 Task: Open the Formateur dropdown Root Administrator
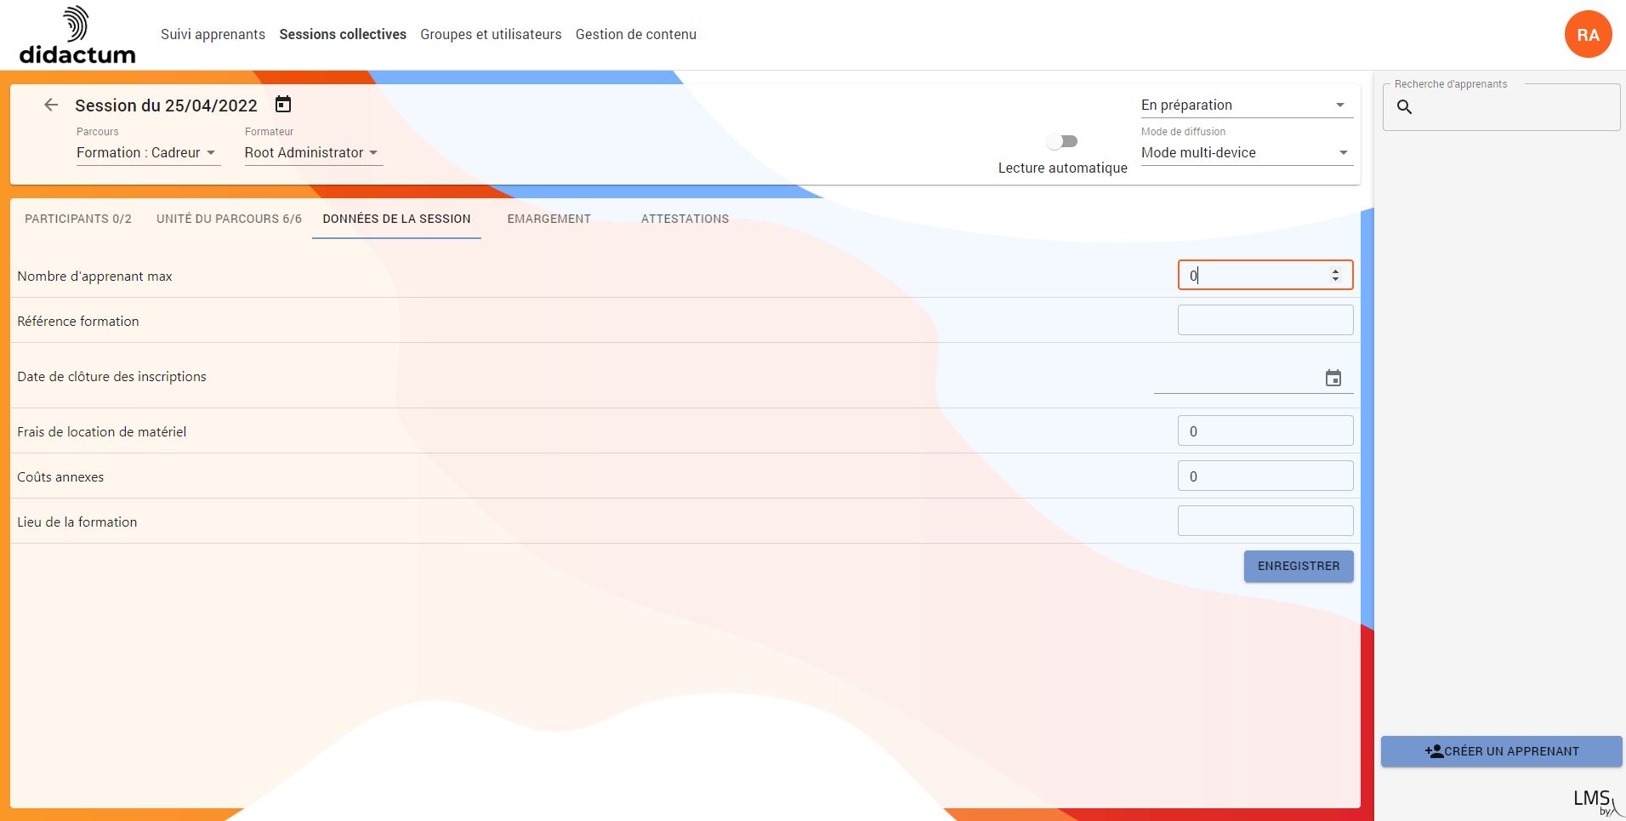point(314,153)
